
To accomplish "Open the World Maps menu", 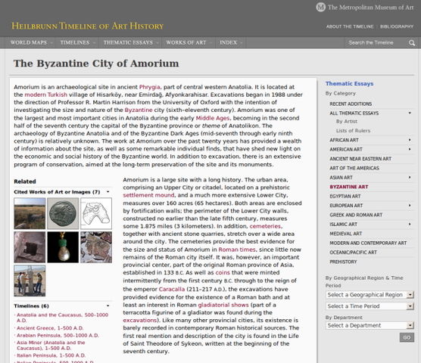I will click(x=31, y=42).
